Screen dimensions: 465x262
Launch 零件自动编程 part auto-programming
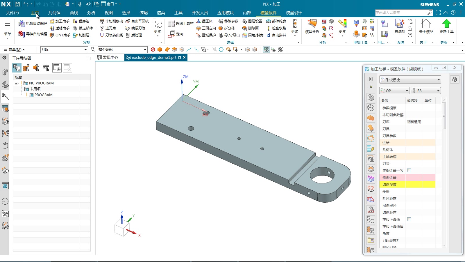point(33,34)
